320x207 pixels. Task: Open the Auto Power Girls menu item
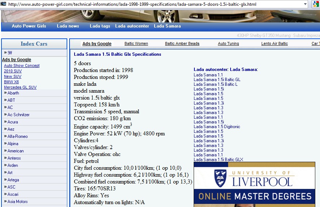click(29, 26)
